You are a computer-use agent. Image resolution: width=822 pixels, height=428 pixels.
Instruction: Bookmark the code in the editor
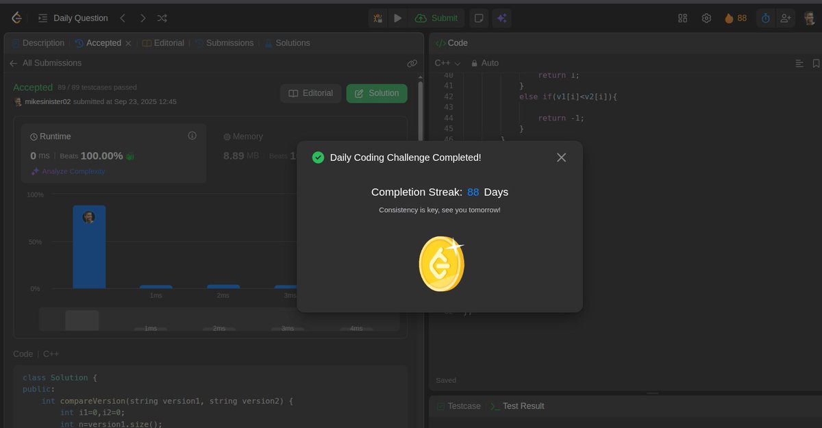[x=816, y=63]
